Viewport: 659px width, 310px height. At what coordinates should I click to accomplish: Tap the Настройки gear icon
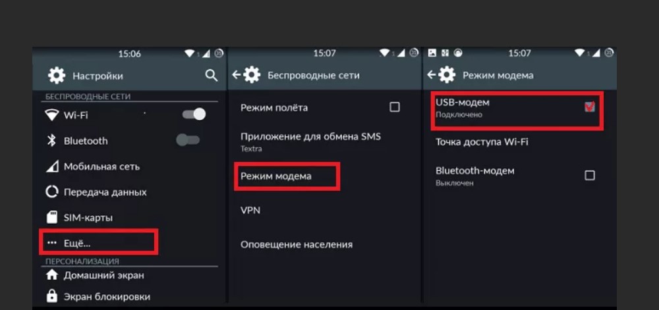57,76
